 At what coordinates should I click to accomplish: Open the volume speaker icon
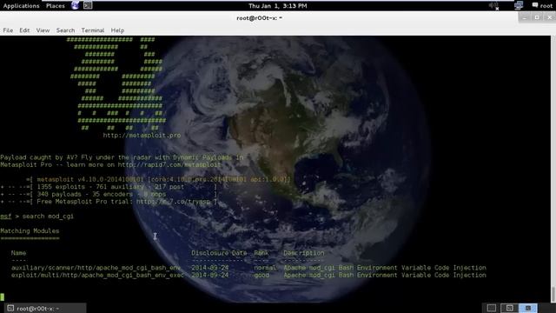(494, 5)
